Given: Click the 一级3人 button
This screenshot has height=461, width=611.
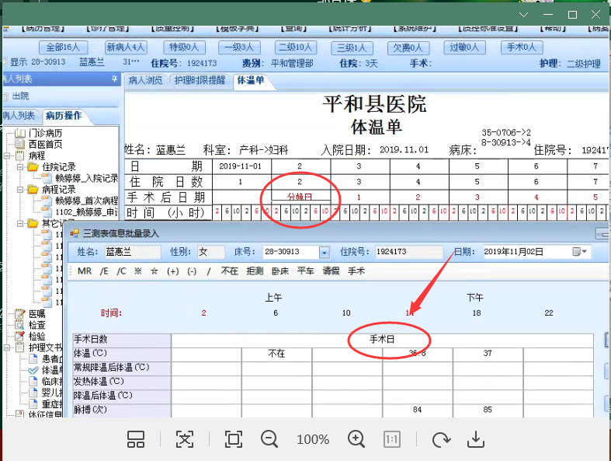Looking at the screenshot, I should (x=239, y=47).
